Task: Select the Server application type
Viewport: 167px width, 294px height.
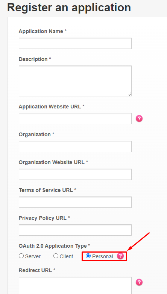Action: [21, 256]
